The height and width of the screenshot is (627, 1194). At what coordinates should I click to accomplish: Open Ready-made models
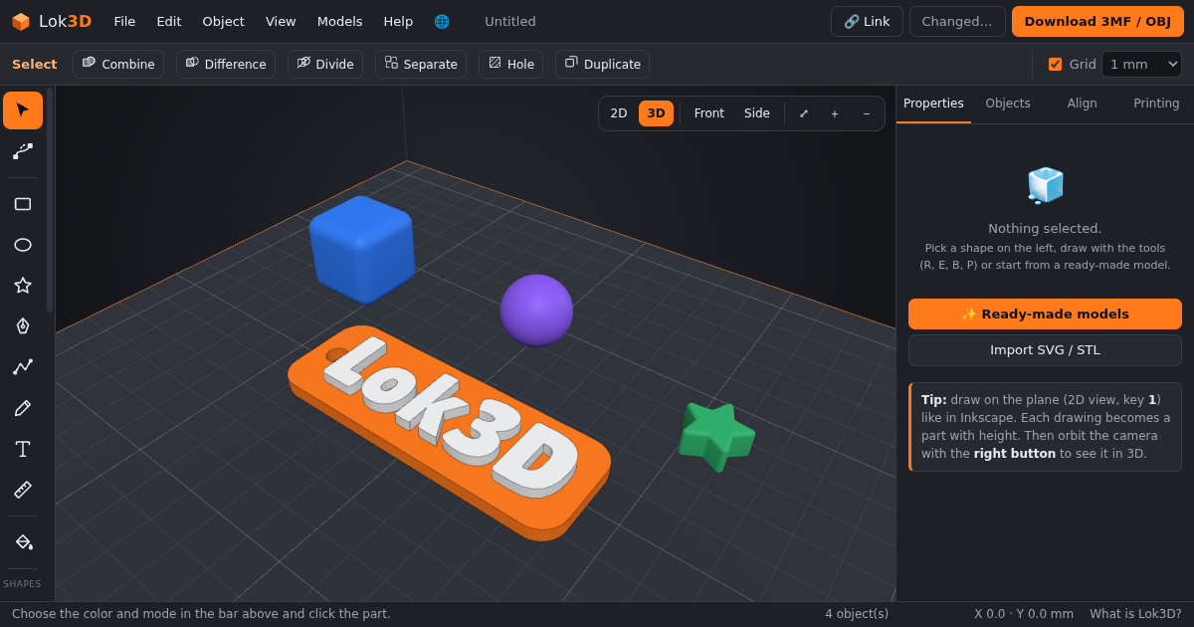pos(1045,313)
